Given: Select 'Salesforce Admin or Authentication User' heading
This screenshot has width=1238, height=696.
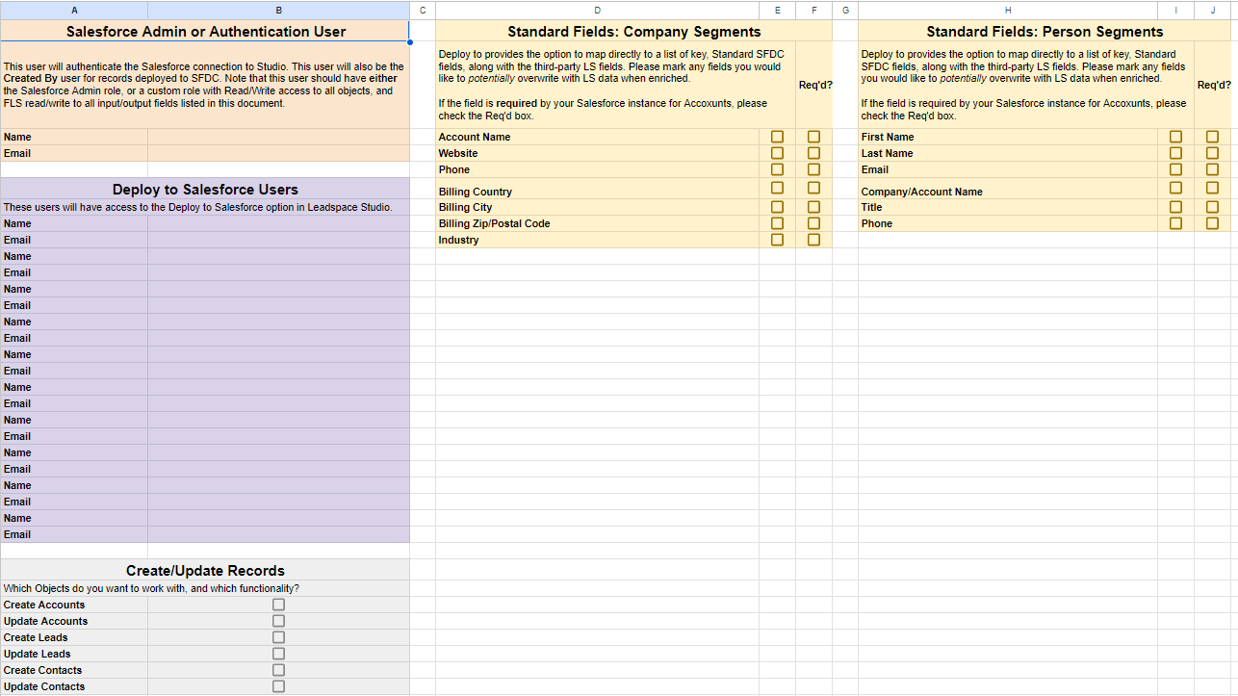Looking at the screenshot, I should 206,32.
